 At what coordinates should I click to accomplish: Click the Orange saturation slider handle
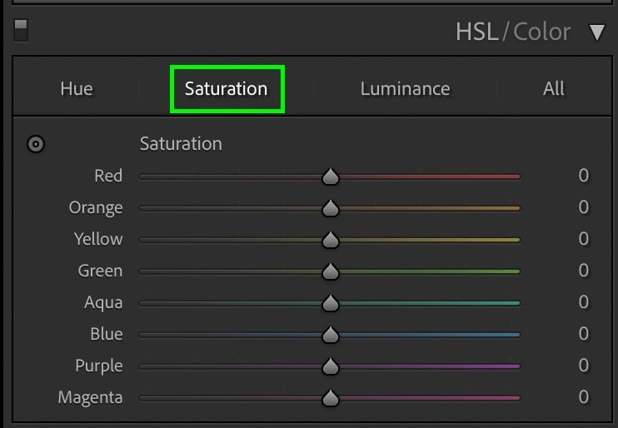331,208
